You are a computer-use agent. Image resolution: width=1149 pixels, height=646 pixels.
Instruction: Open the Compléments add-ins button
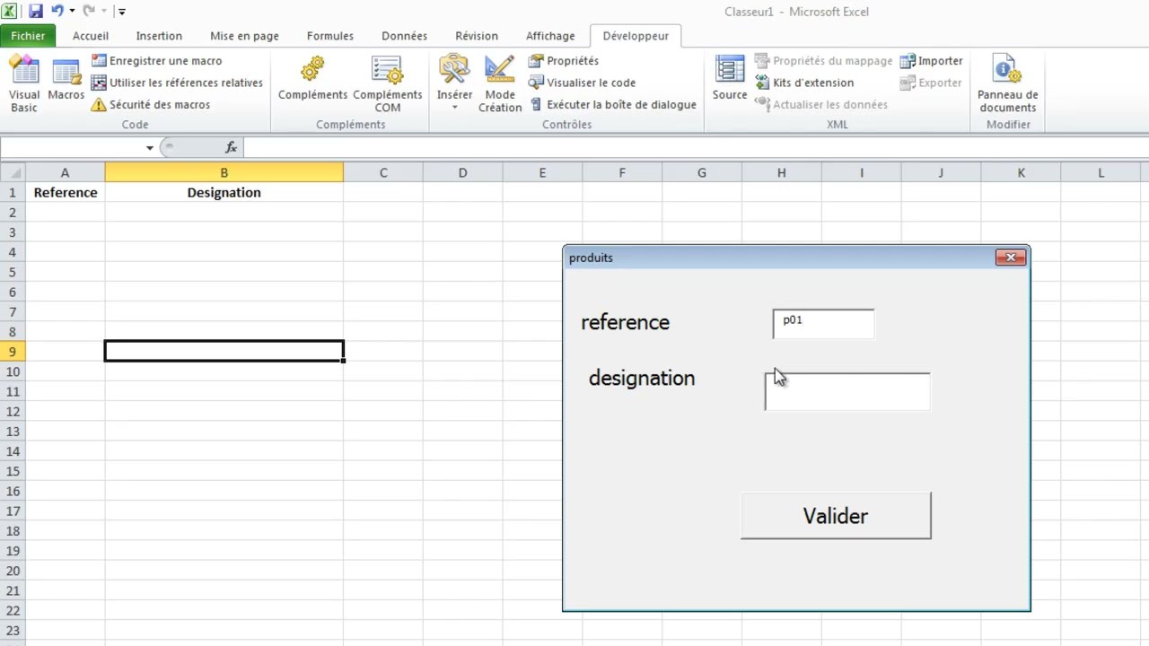312,80
